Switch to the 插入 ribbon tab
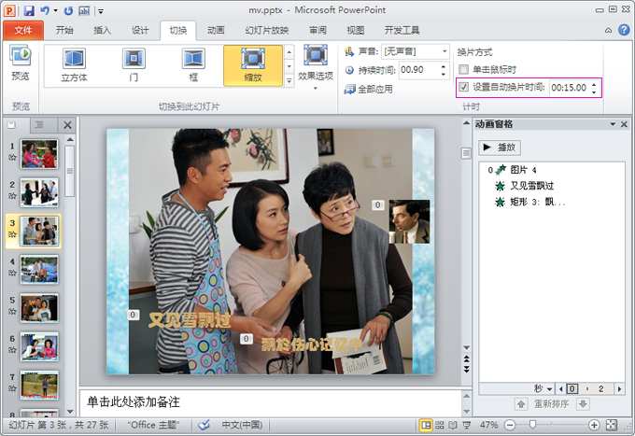This screenshot has width=635, height=436. click(x=102, y=31)
